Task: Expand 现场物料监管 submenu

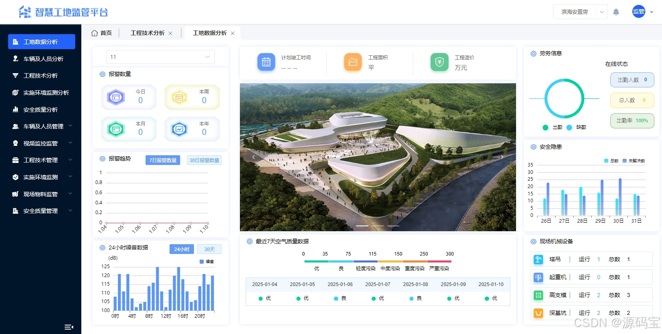Action: pyautogui.click(x=41, y=194)
